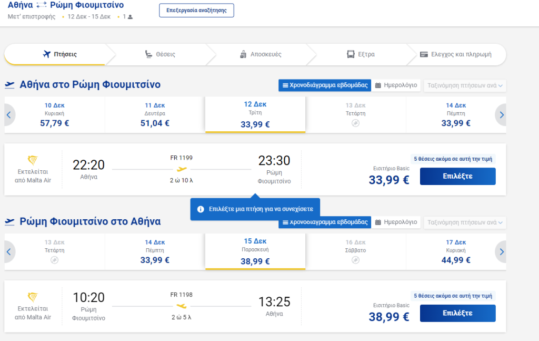Screen dimensions: 539x341
Task: Click seats-left badge on FR 1199 card
Action: click(x=453, y=159)
